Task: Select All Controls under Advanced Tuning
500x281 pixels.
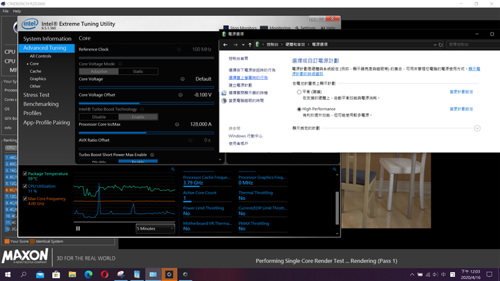Action: [40, 56]
